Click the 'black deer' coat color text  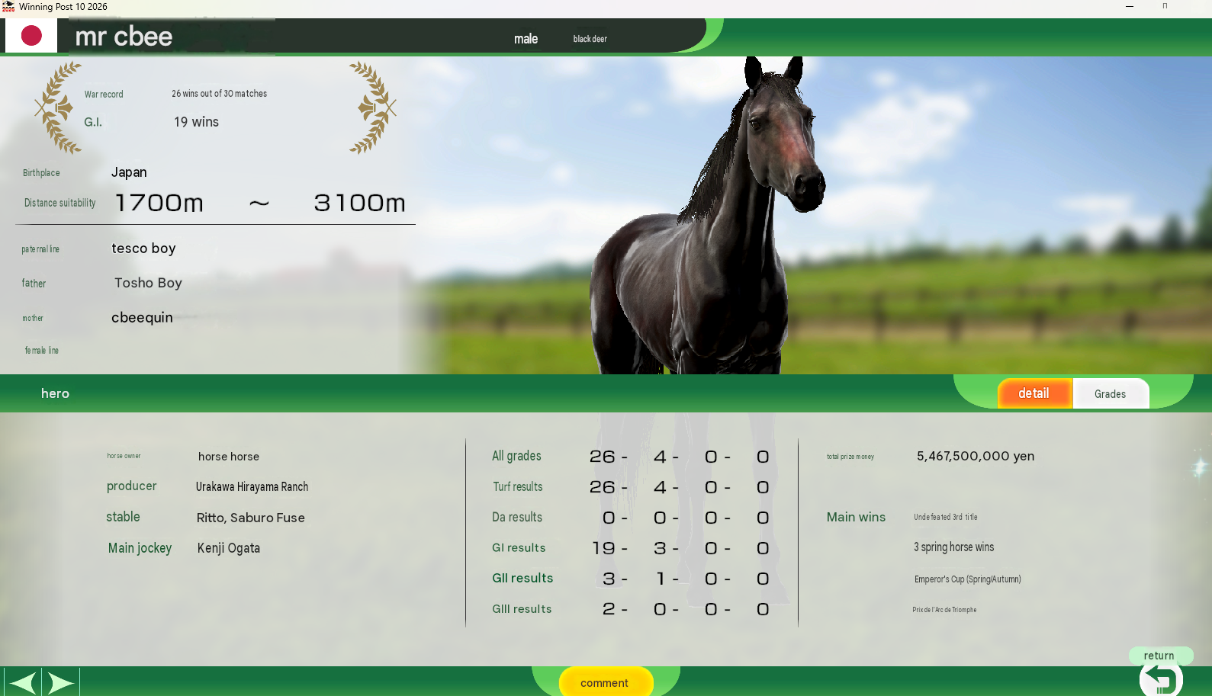tap(590, 39)
